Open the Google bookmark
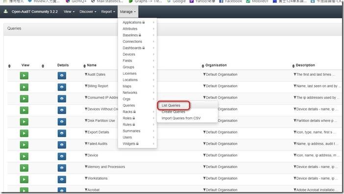The width and height of the screenshot is (344, 194). pos(176,1)
